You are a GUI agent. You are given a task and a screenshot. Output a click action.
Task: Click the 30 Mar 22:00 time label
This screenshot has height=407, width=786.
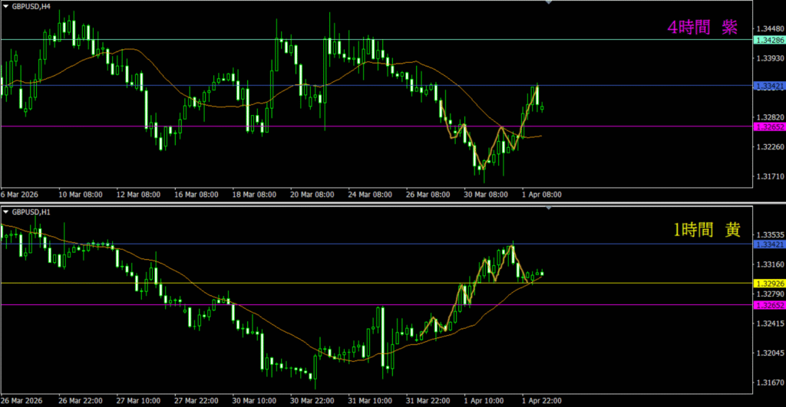312,400
